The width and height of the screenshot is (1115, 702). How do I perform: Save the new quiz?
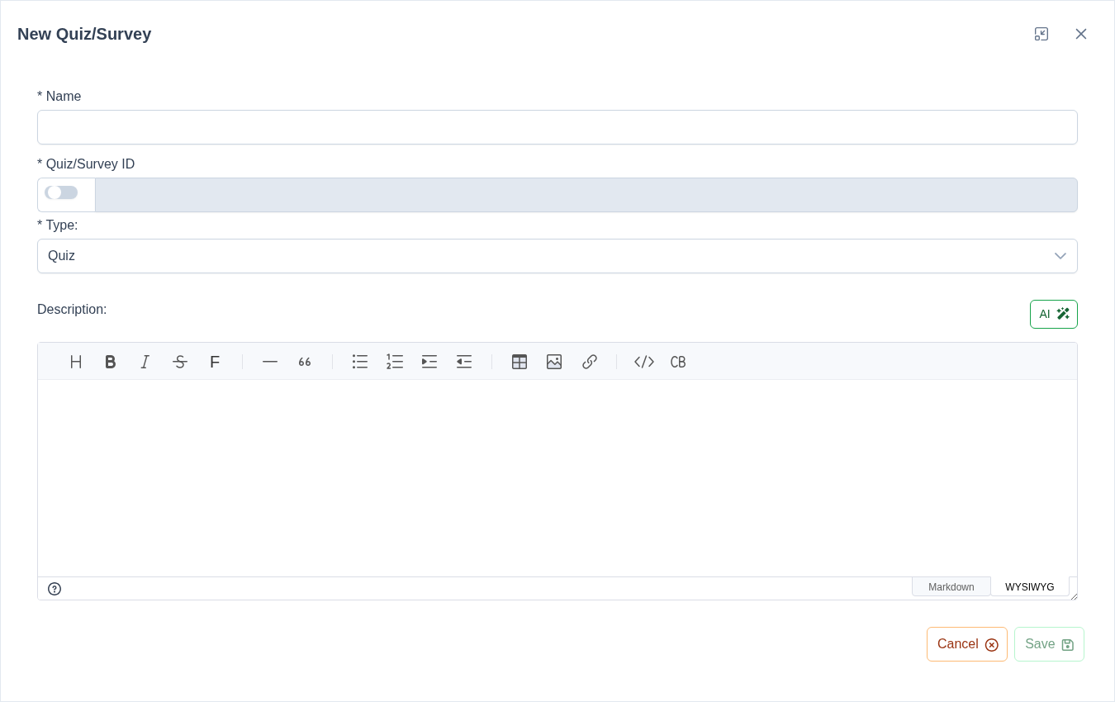(1049, 644)
